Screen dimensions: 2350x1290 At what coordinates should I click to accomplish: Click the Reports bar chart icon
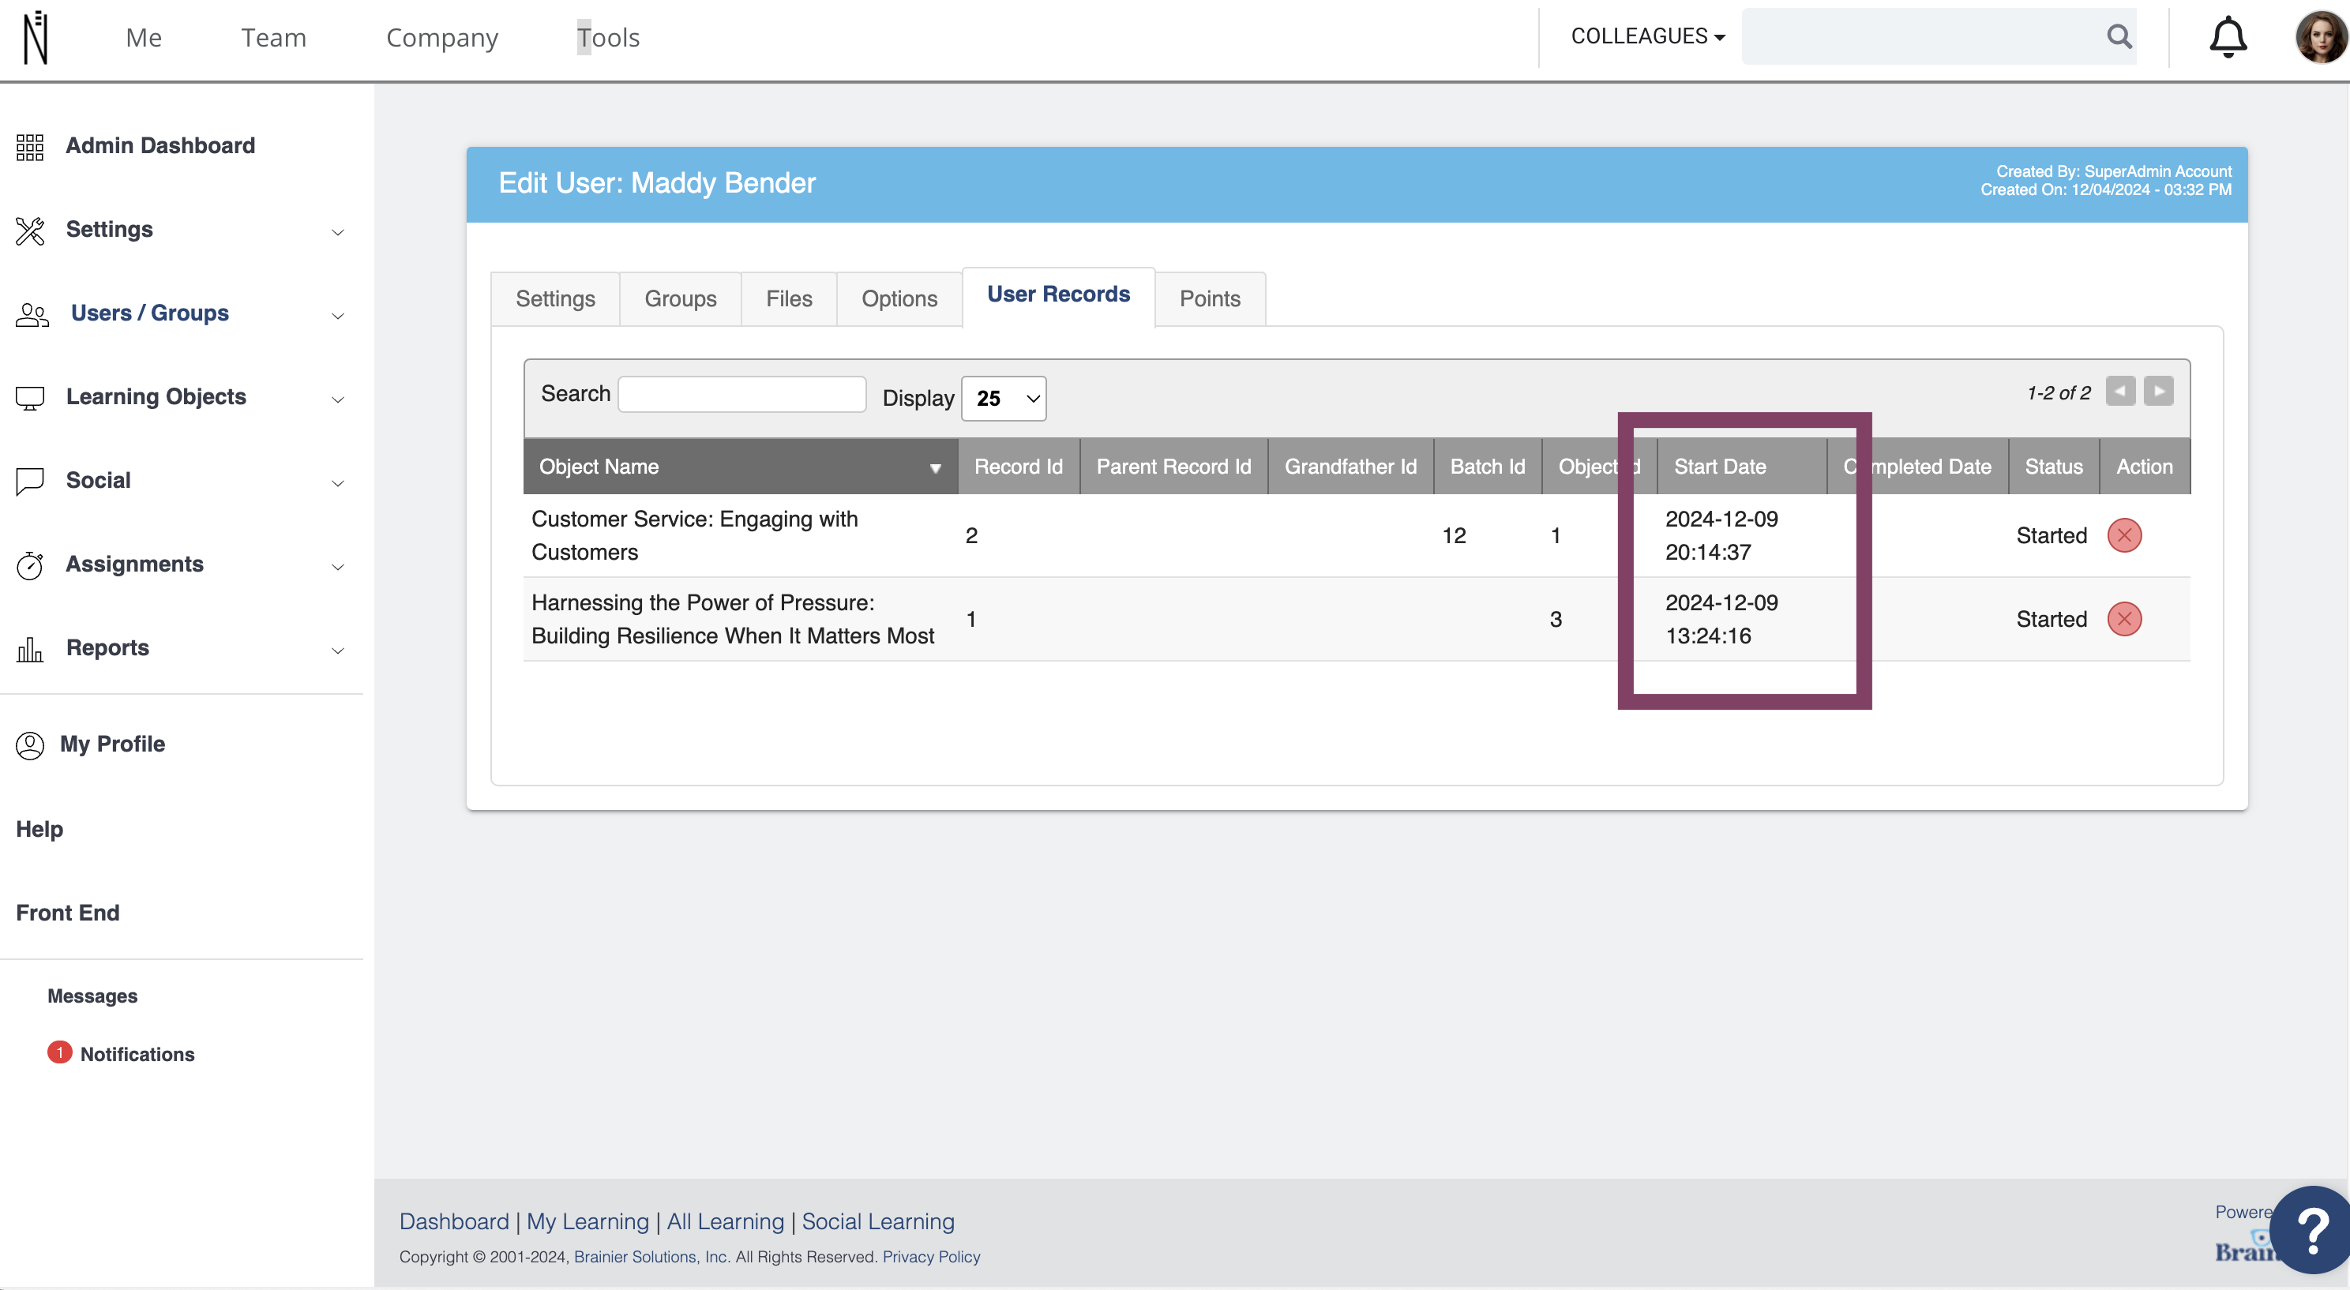30,649
